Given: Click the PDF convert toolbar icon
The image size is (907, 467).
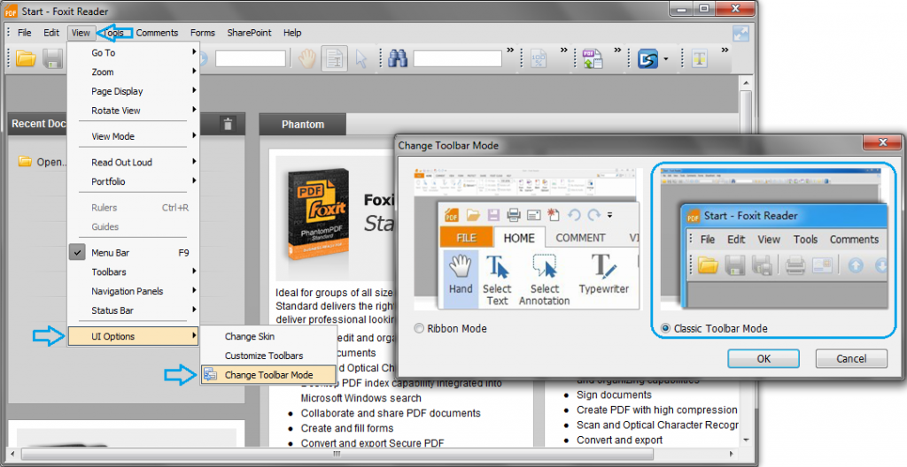Looking at the screenshot, I should pyautogui.click(x=593, y=58).
